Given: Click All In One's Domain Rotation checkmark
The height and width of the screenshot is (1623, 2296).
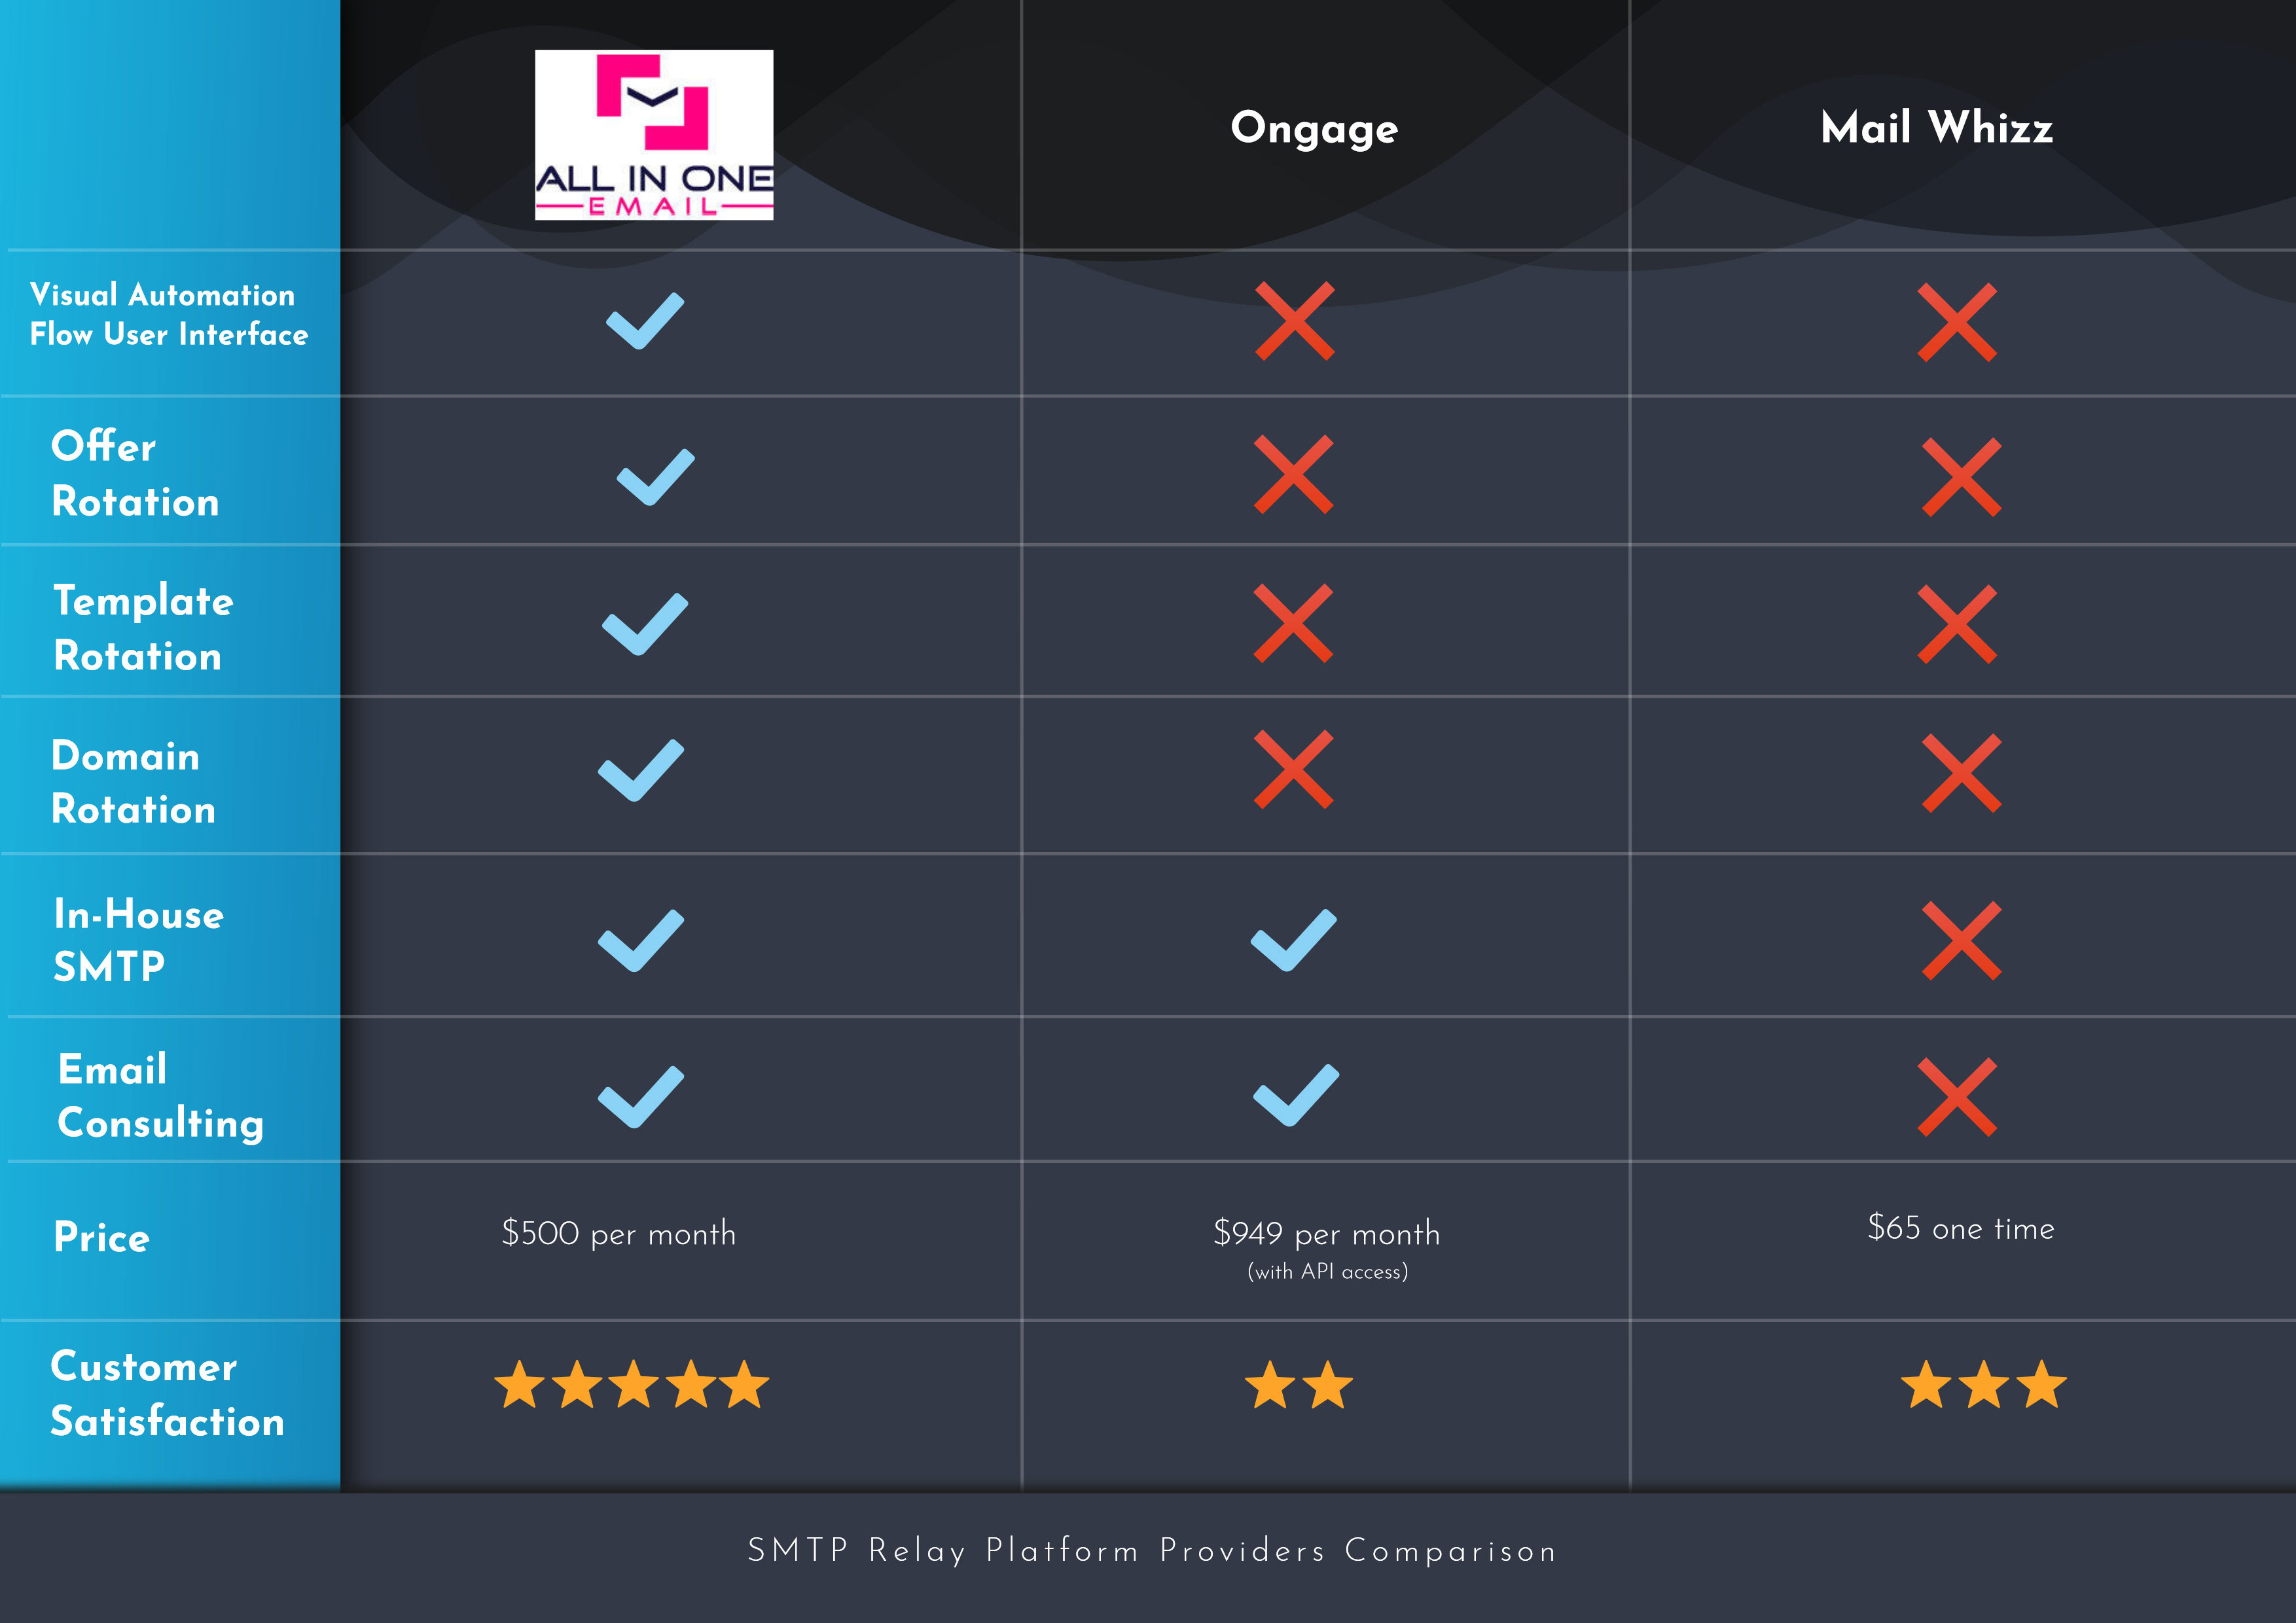Looking at the screenshot, I should pyautogui.click(x=641, y=770).
